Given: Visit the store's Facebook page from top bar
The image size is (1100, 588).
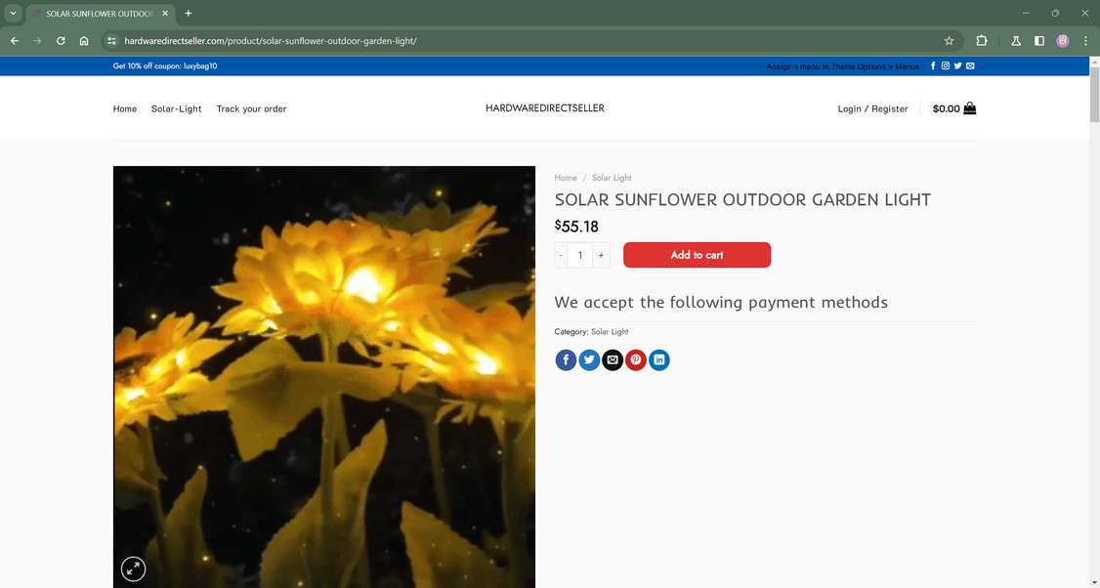Looking at the screenshot, I should point(932,65).
